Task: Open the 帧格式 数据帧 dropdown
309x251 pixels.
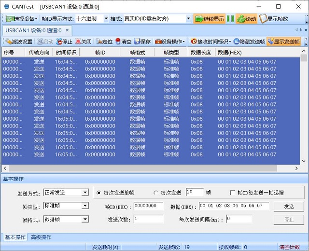Action: tap(85, 219)
